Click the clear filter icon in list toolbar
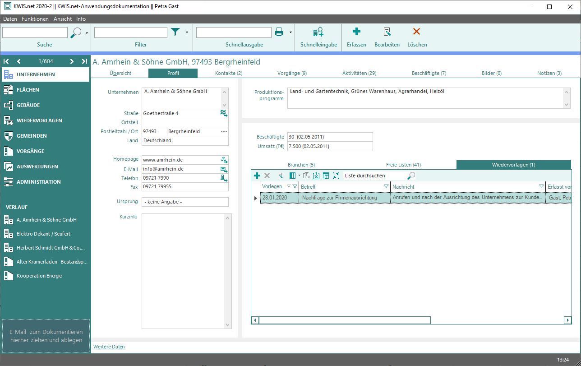Screen dimensions: 581x366 click(307, 176)
